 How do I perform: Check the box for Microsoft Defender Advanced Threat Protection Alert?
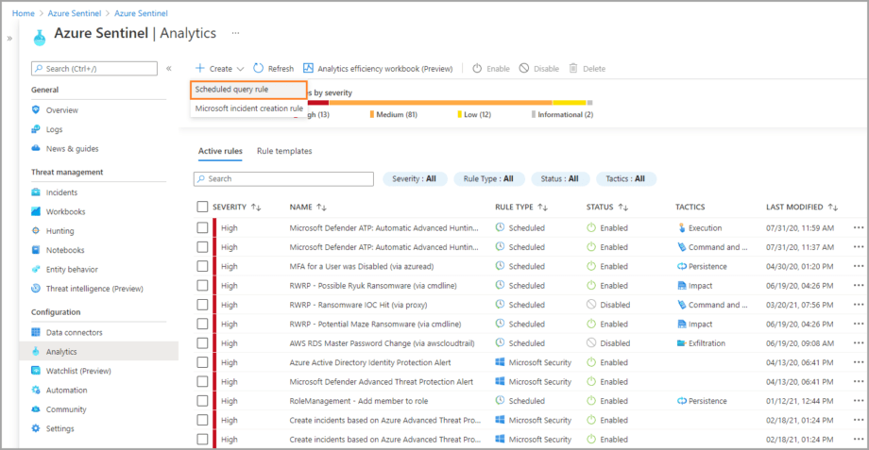[202, 381]
